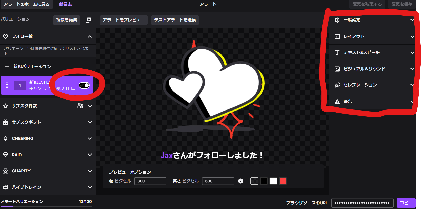Expand the サブスクギフト chevron

pyautogui.click(x=90, y=122)
